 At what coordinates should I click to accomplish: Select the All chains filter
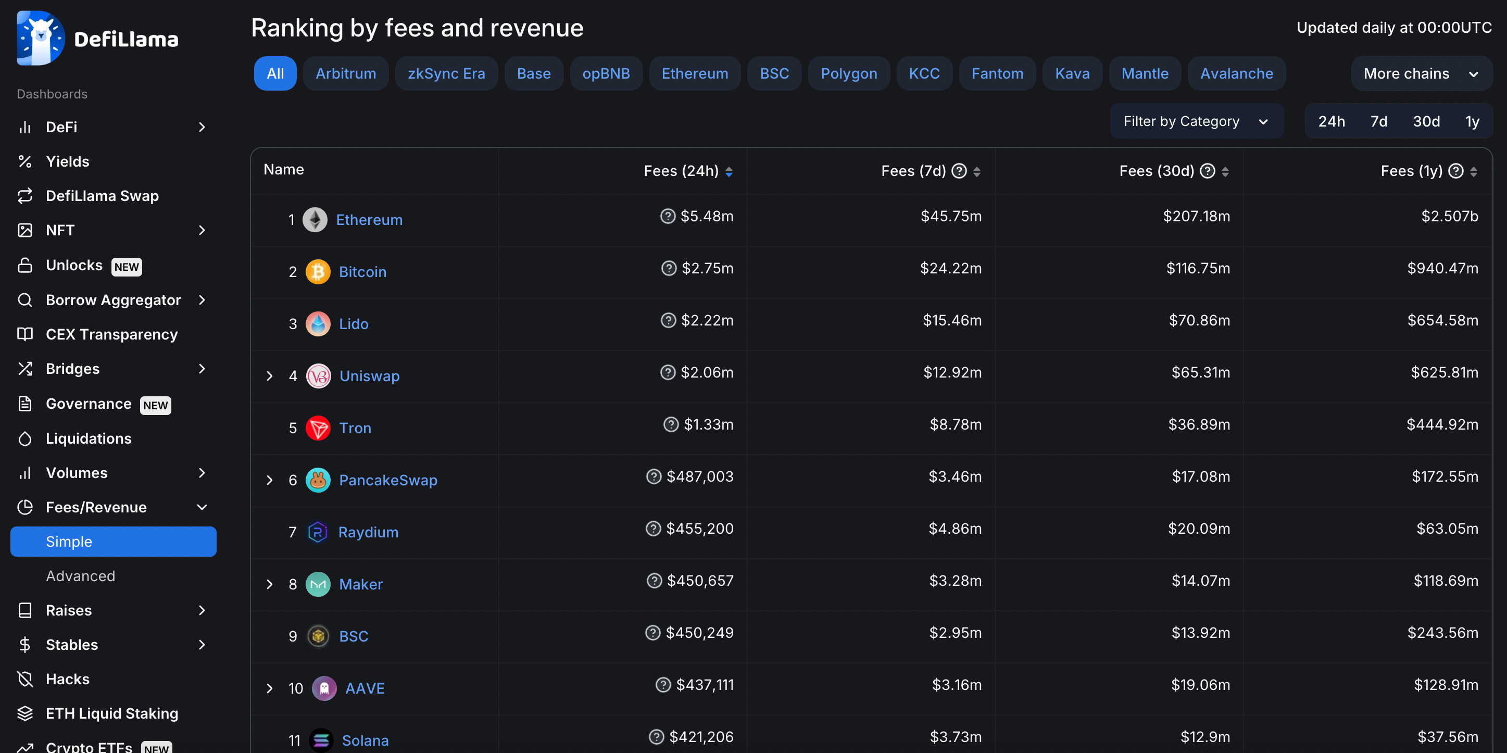click(x=275, y=74)
